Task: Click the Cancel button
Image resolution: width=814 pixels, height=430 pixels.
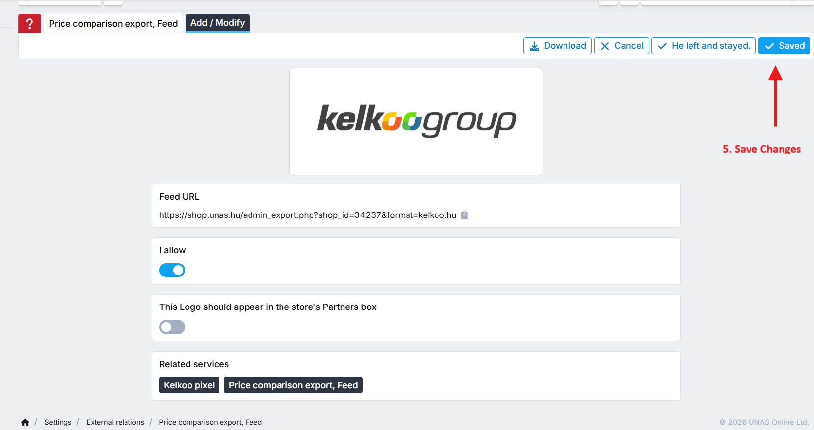Action: tap(622, 46)
